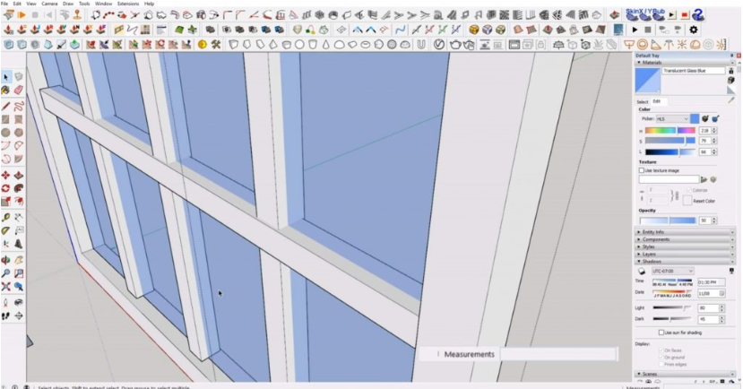Enable Use texture image checkbox

[x=642, y=170]
